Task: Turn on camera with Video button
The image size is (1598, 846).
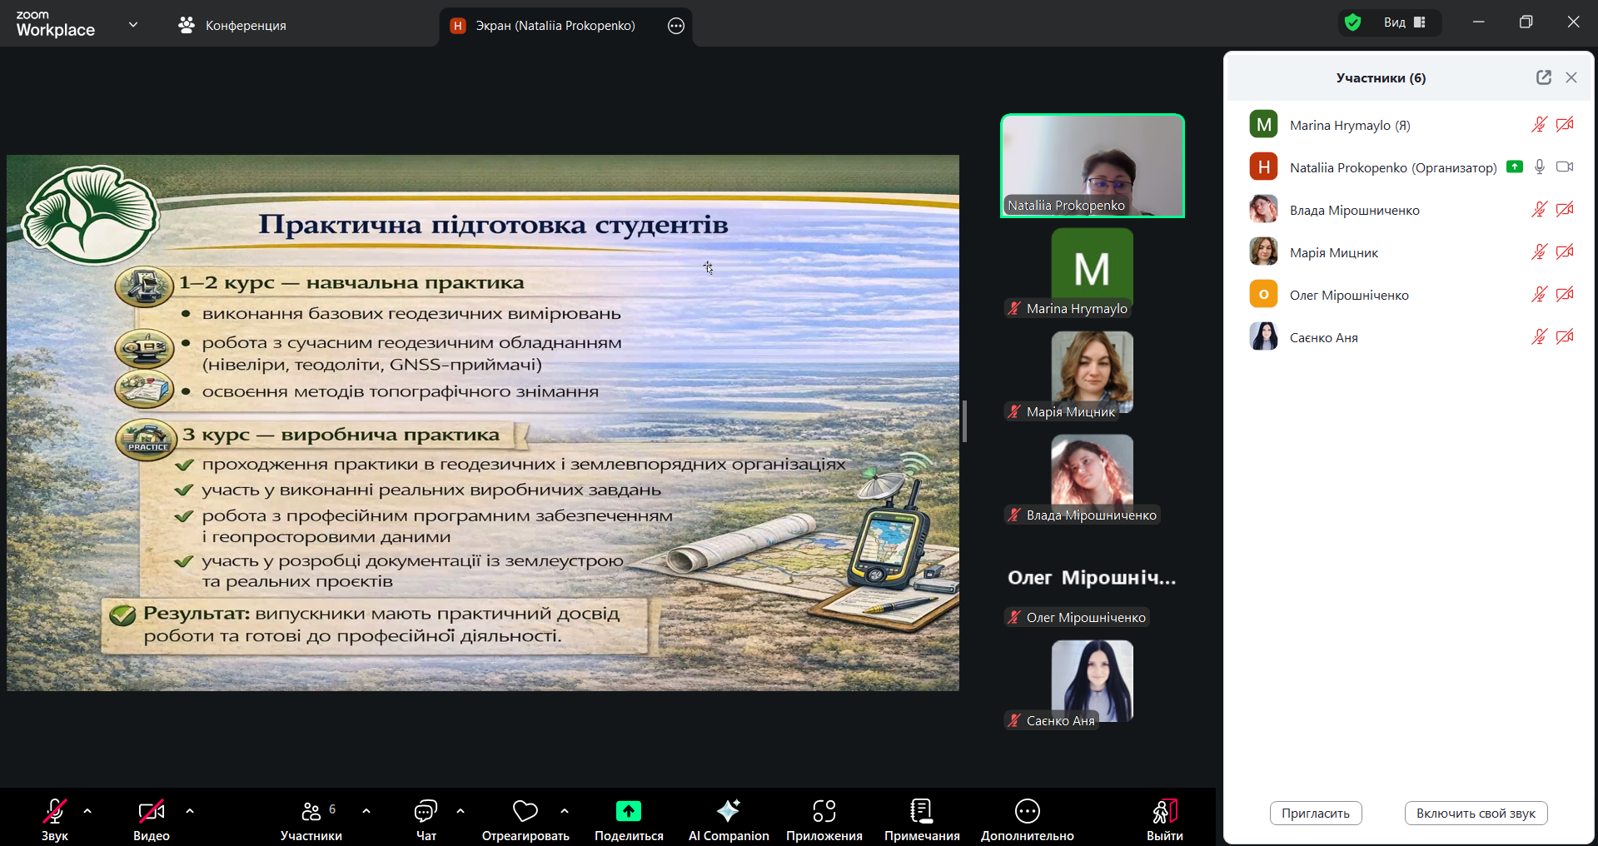Action: pyautogui.click(x=152, y=819)
